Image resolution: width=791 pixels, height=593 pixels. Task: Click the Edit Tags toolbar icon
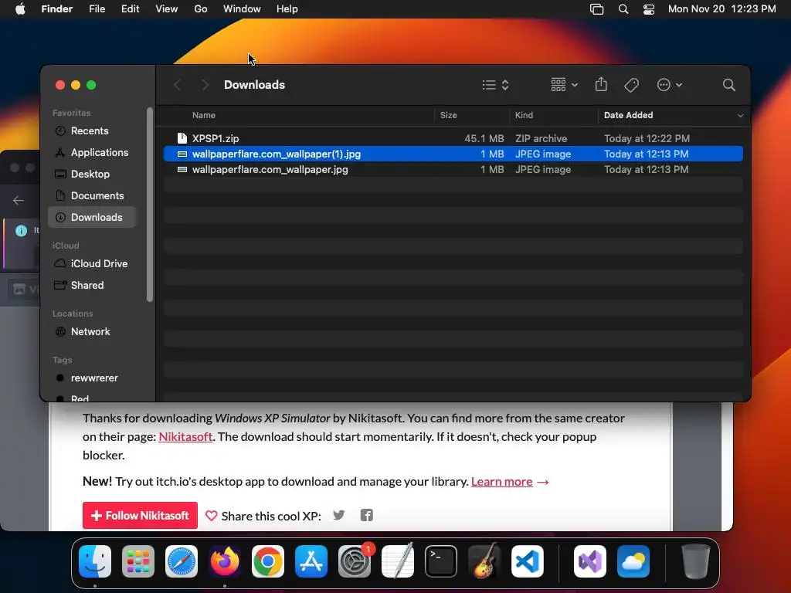pos(632,85)
